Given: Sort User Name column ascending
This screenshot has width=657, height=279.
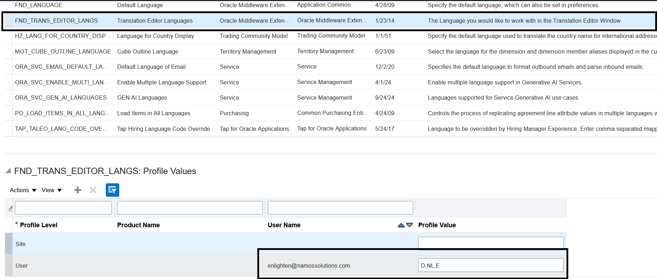Looking at the screenshot, I should pyautogui.click(x=401, y=225).
